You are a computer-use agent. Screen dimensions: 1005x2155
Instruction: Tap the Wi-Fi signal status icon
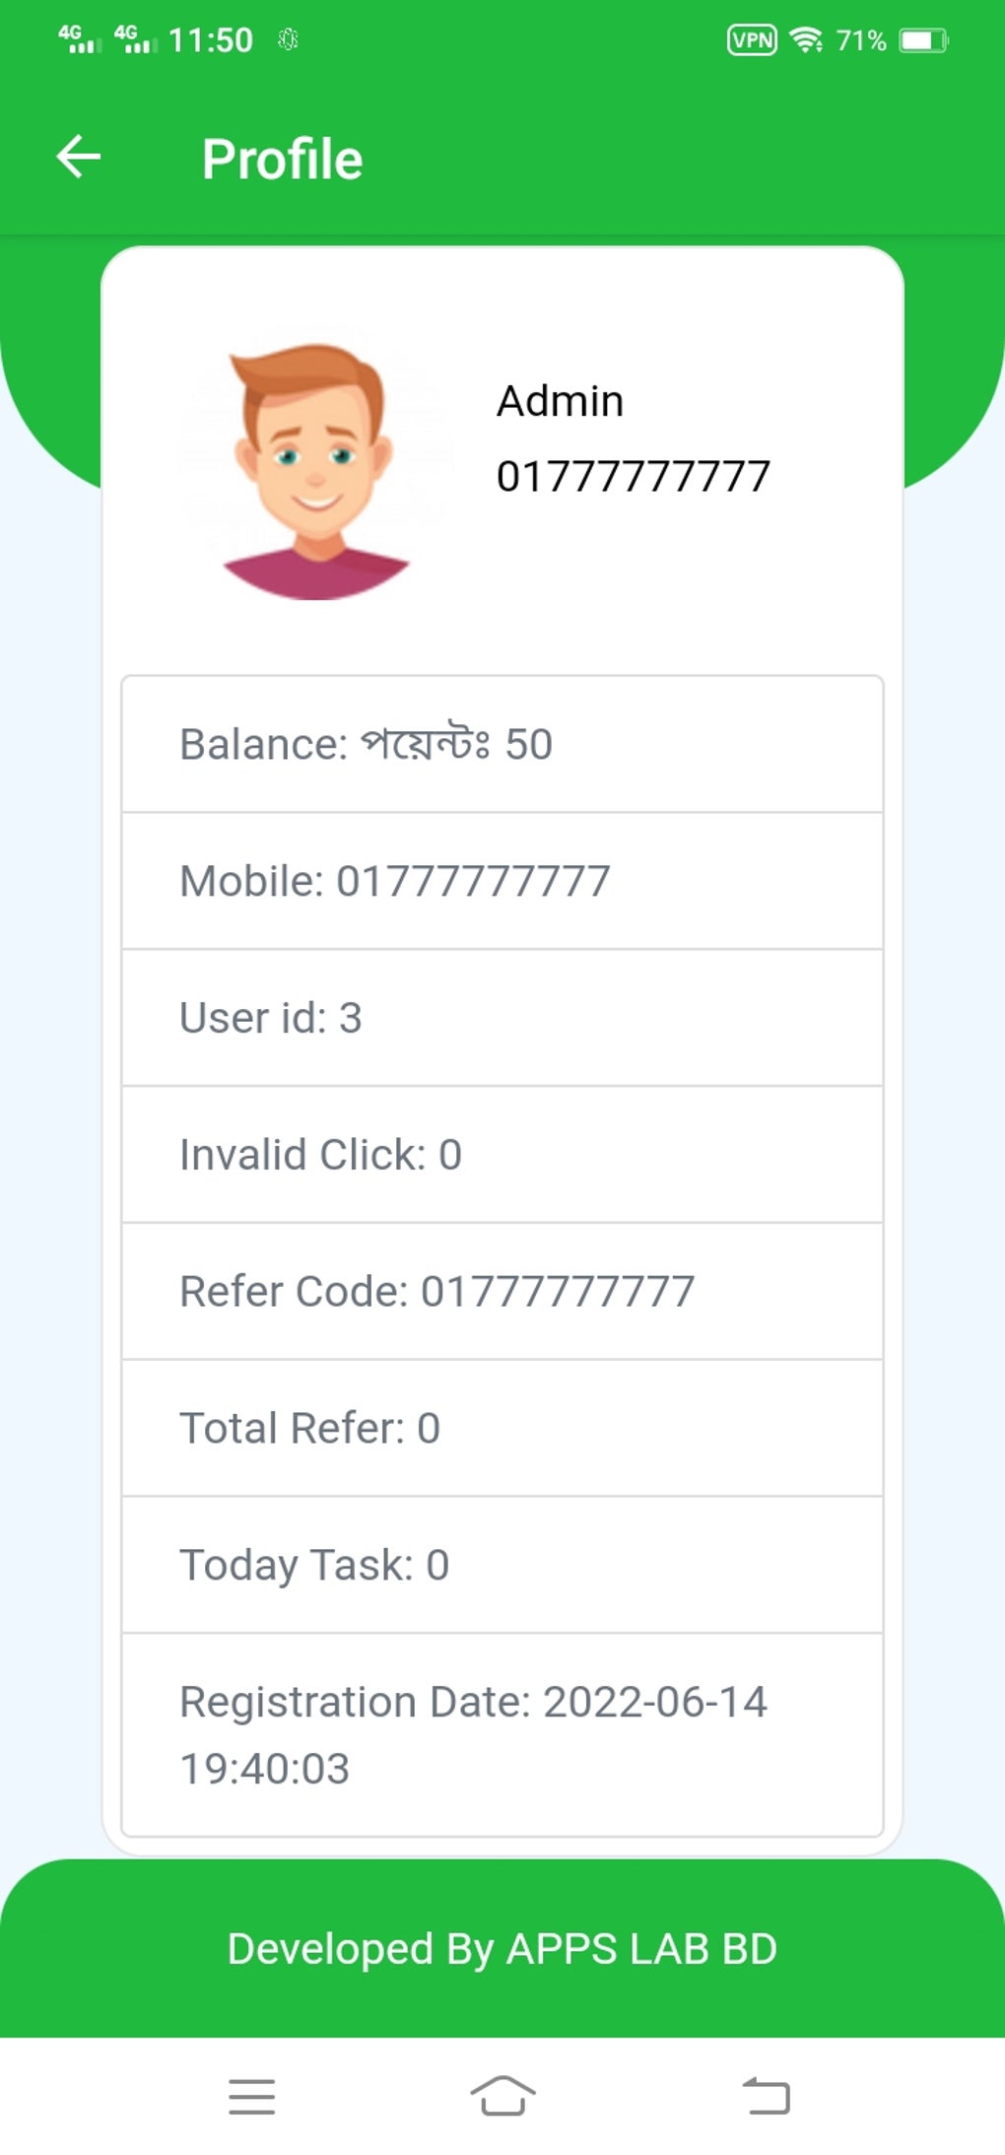click(x=806, y=40)
